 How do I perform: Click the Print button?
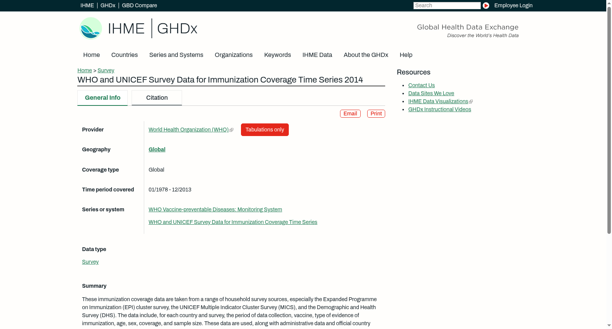coord(376,113)
